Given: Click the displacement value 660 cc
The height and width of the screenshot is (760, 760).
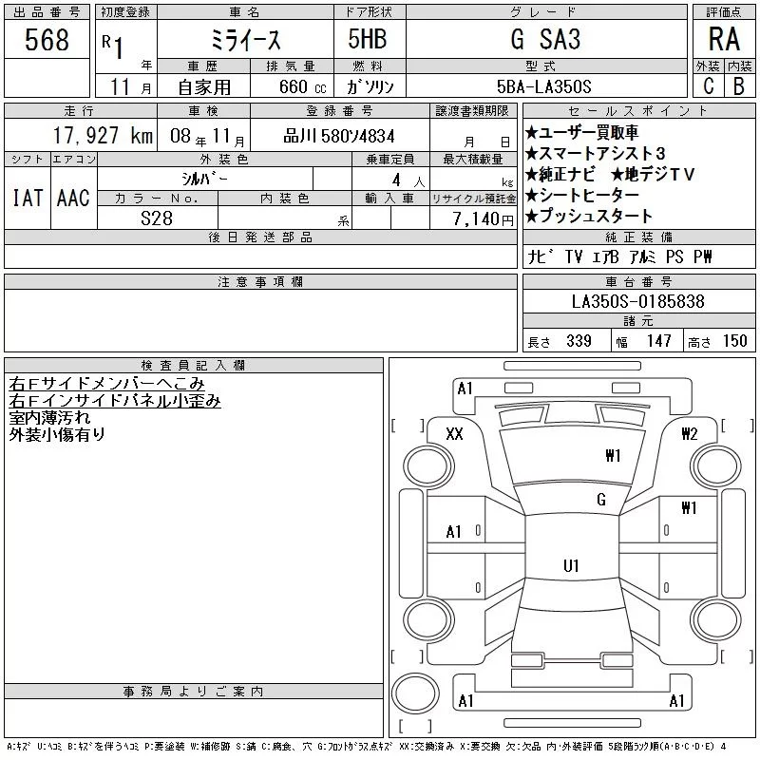Looking at the screenshot, I should click(x=302, y=86).
